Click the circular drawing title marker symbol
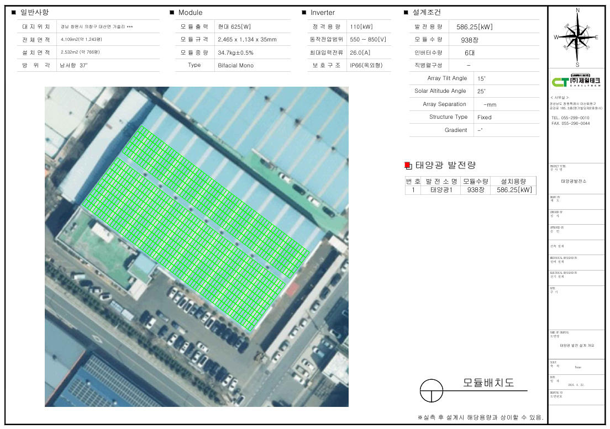Viewport: 610px width, 429px height. (432, 390)
